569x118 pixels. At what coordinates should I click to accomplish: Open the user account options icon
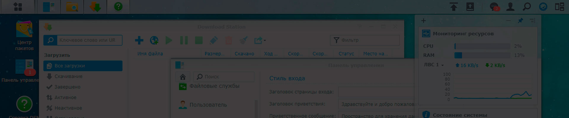(x=510, y=7)
